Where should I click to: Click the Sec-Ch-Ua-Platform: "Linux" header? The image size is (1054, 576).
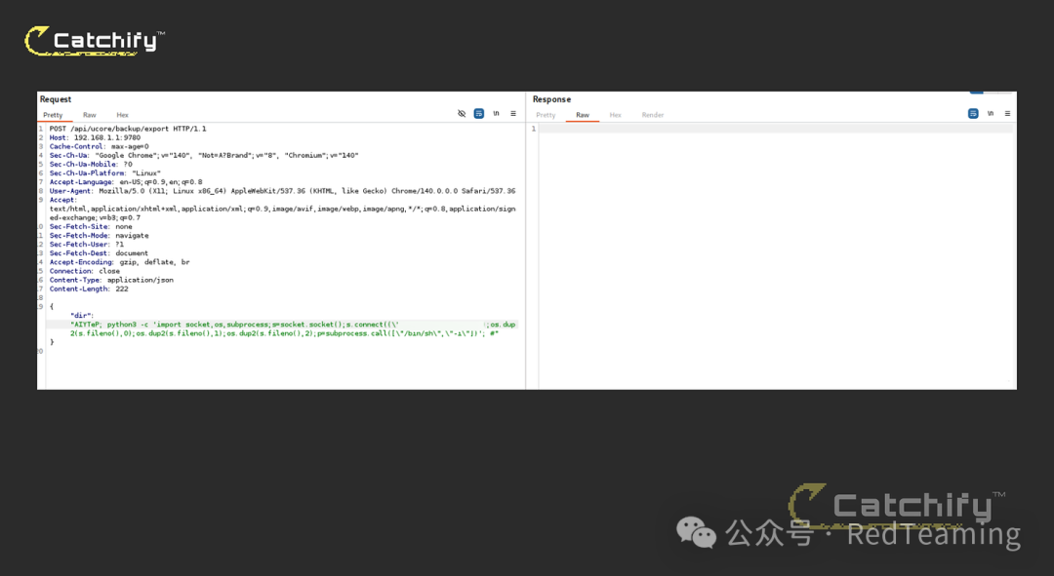pyautogui.click(x=104, y=173)
